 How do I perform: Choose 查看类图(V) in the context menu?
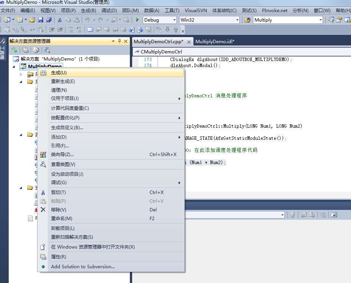tap(111, 164)
